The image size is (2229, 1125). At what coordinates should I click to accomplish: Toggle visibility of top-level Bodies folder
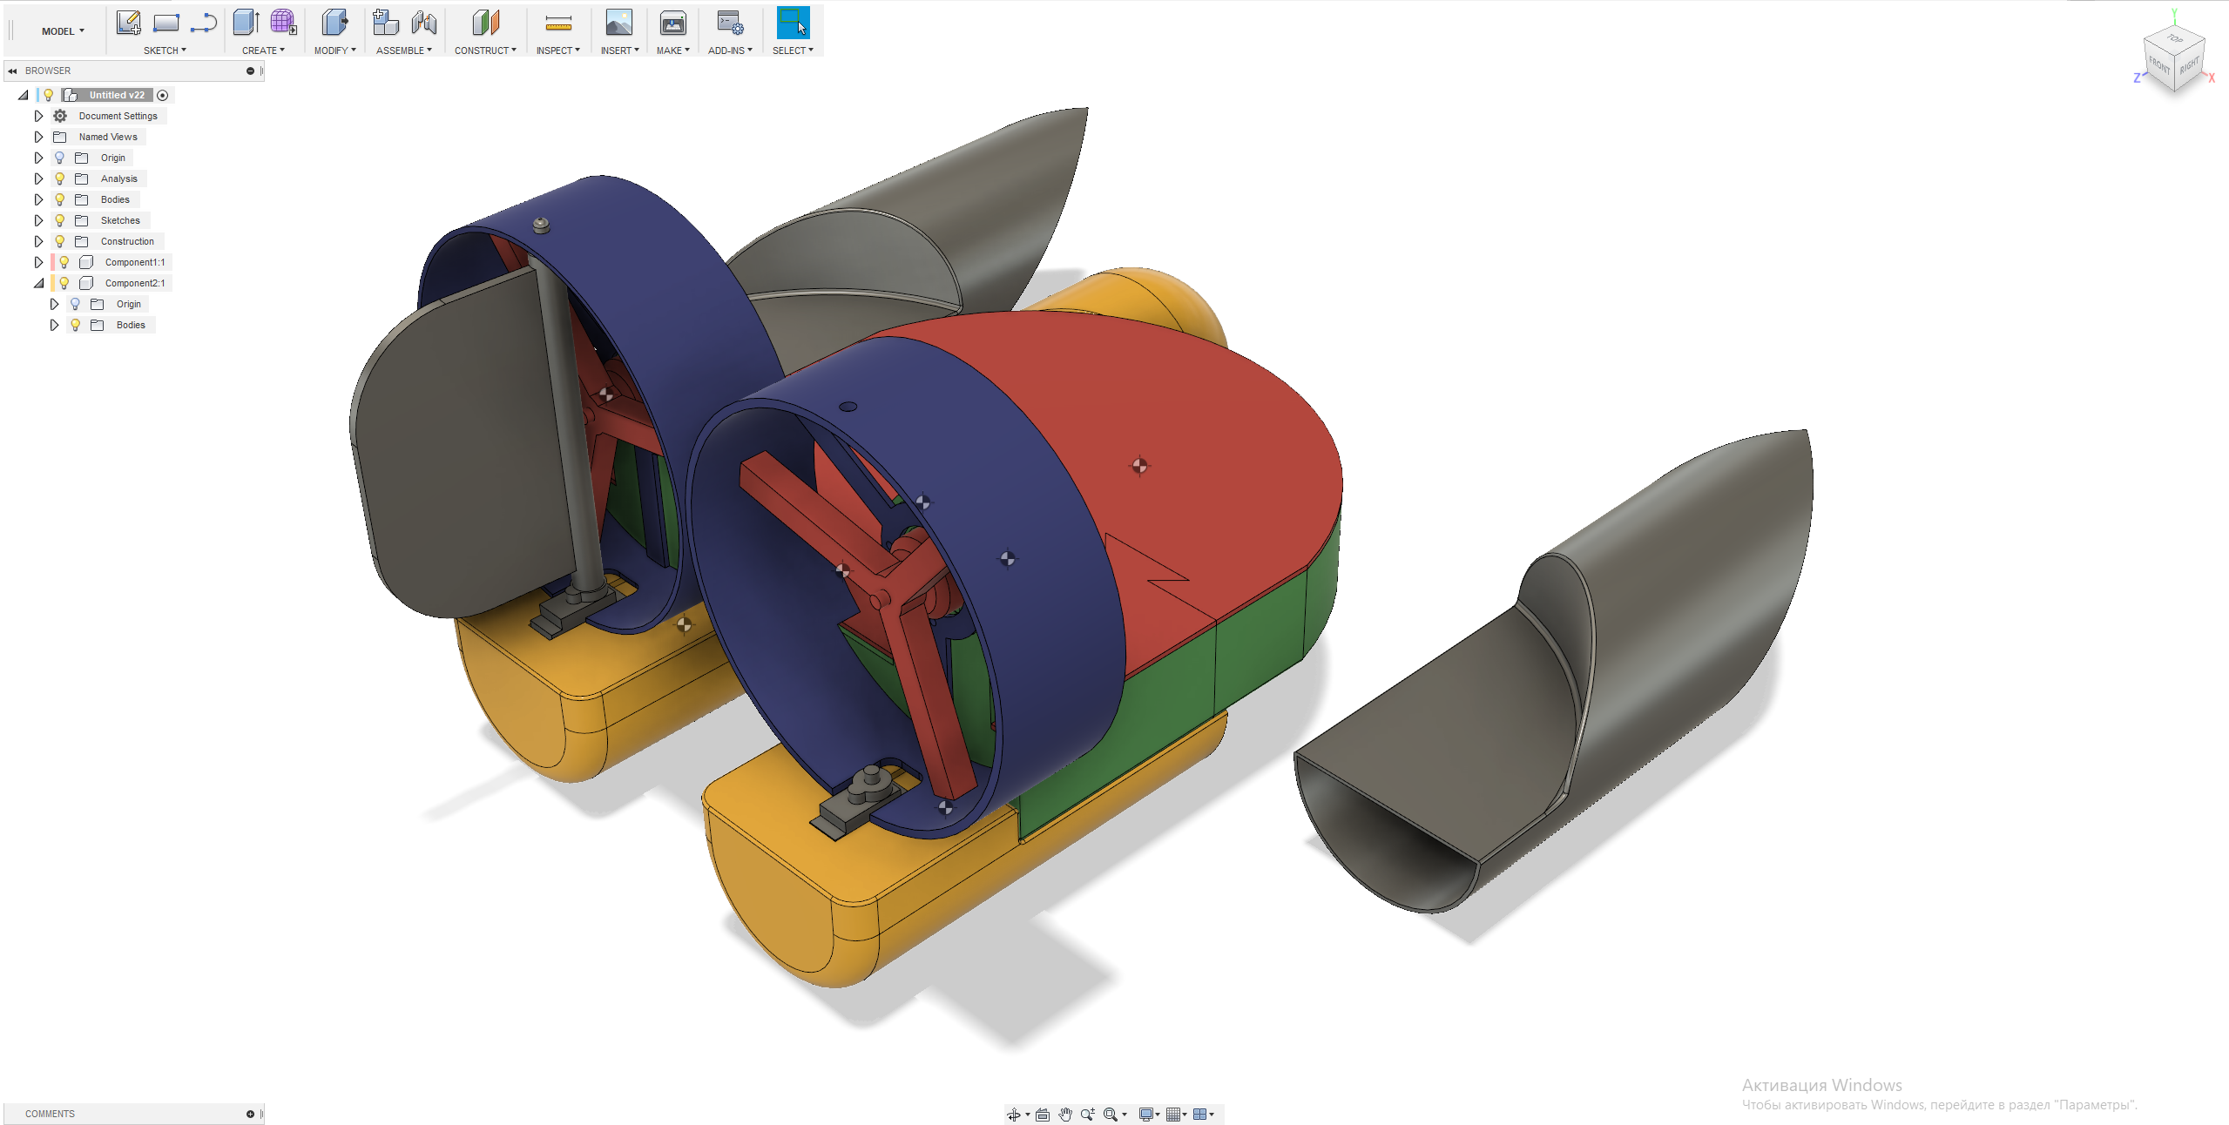(x=59, y=199)
